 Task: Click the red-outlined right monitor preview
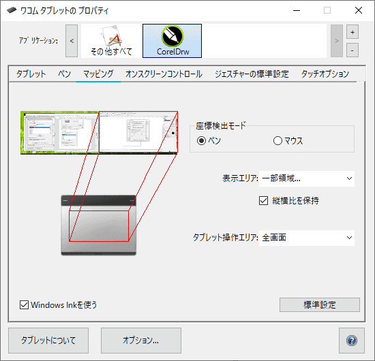point(138,131)
